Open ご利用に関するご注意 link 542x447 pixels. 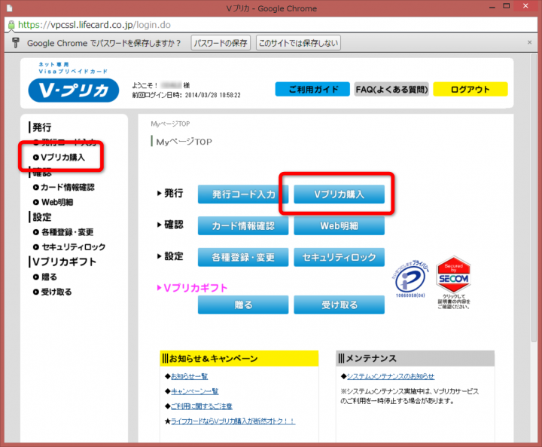click(202, 406)
